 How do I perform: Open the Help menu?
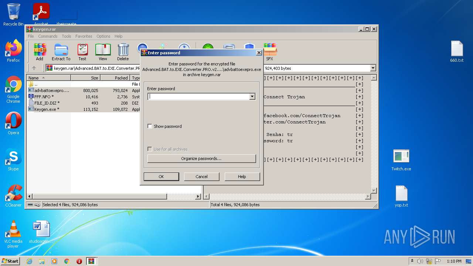(x=118, y=36)
